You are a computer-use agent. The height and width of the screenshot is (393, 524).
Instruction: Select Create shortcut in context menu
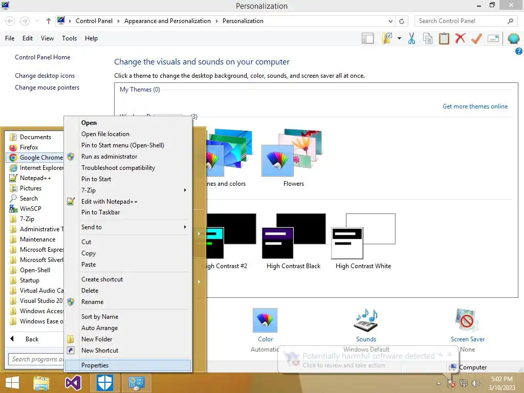tap(128, 279)
